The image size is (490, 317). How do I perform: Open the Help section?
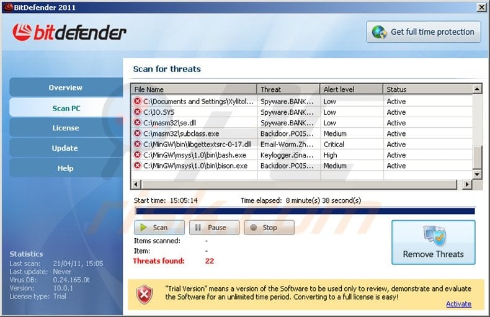(x=65, y=168)
